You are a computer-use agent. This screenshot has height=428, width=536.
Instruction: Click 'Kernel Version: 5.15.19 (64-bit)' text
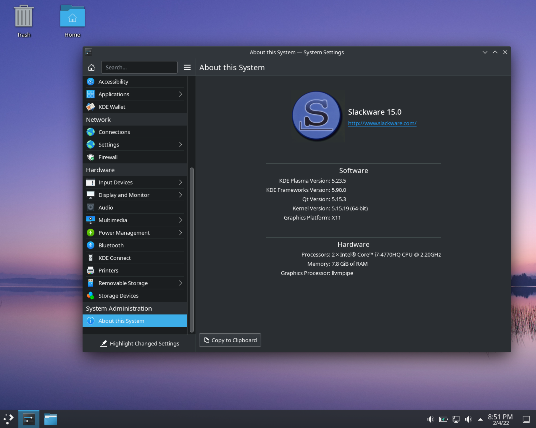[330, 208]
